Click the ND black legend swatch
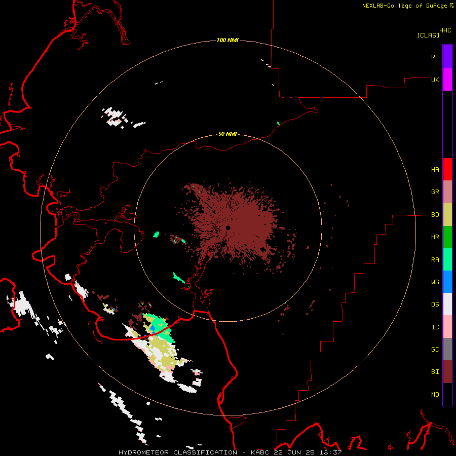456x456 pixels. tap(447, 394)
